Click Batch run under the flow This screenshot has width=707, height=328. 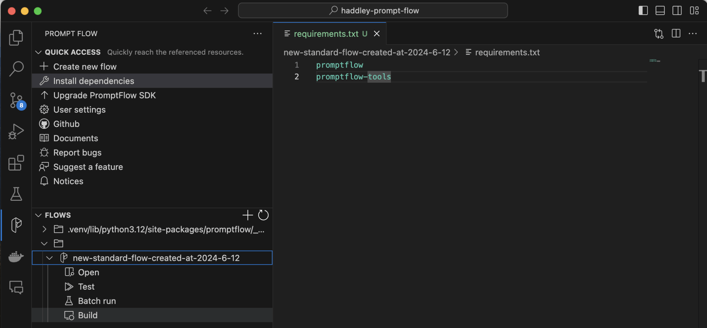97,301
